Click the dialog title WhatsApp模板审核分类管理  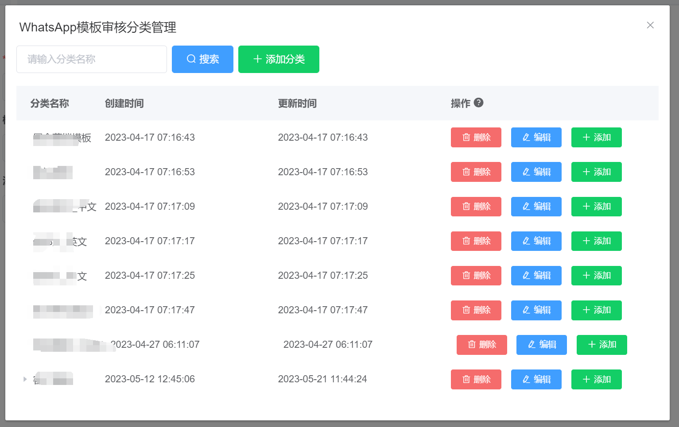(98, 27)
